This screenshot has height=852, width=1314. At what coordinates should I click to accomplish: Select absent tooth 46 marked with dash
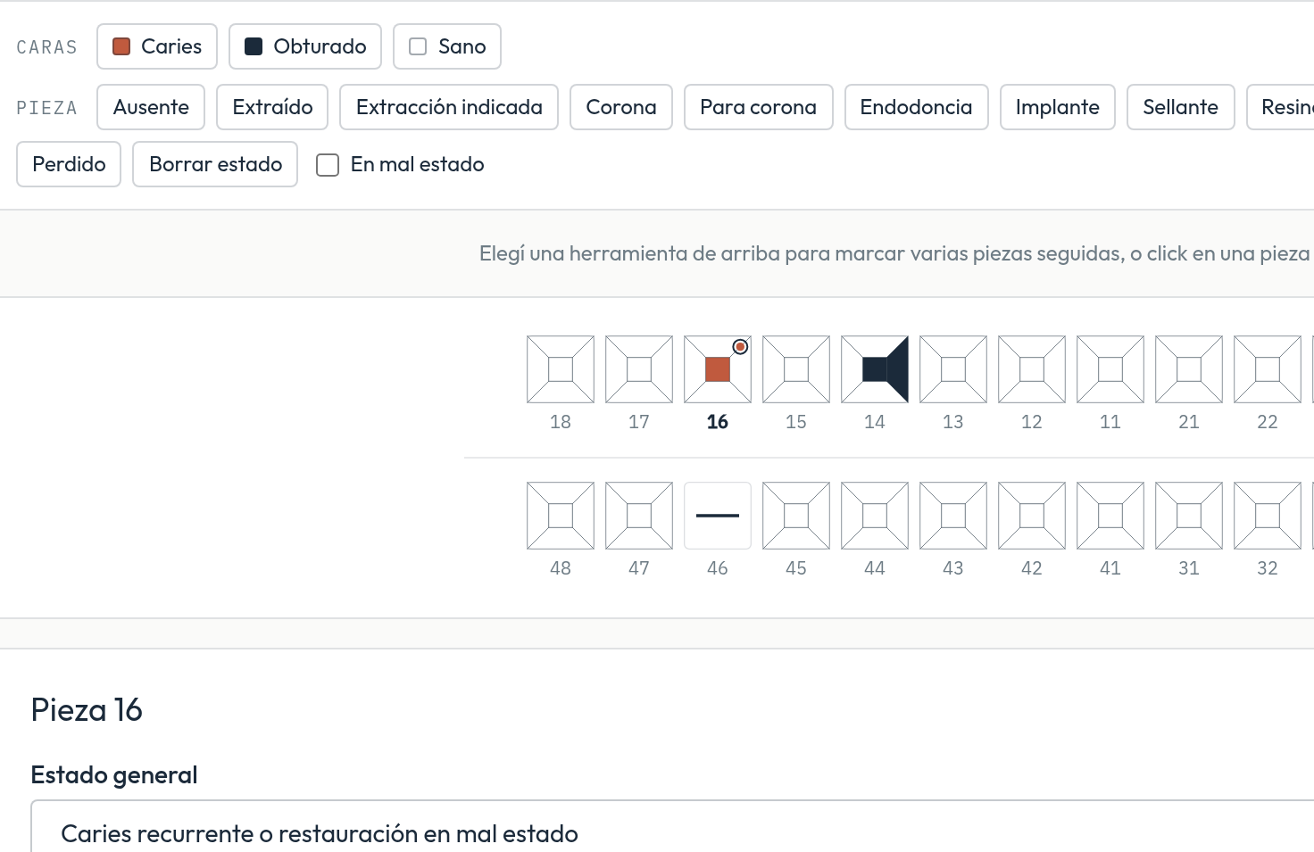718,516
